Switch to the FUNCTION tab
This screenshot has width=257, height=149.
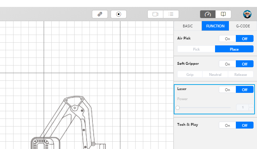tap(215, 26)
